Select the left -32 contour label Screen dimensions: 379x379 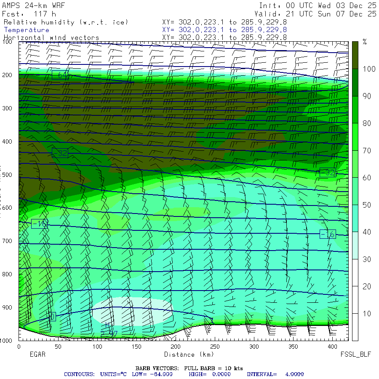point(60,153)
